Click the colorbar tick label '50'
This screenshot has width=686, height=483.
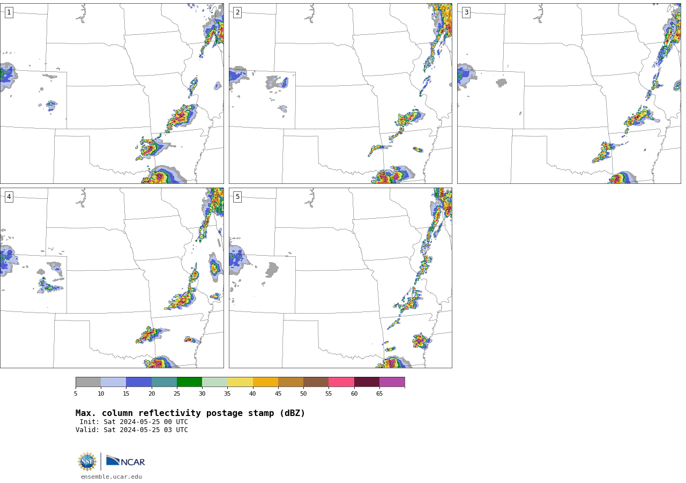[303, 394]
